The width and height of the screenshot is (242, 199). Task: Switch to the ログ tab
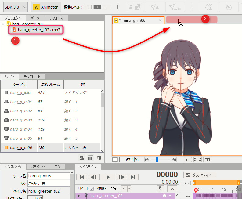click(x=57, y=167)
